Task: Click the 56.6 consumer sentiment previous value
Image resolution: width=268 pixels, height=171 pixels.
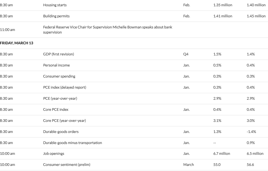Action: (x=251, y=165)
